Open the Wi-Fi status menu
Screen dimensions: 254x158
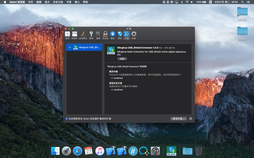click(187, 2)
